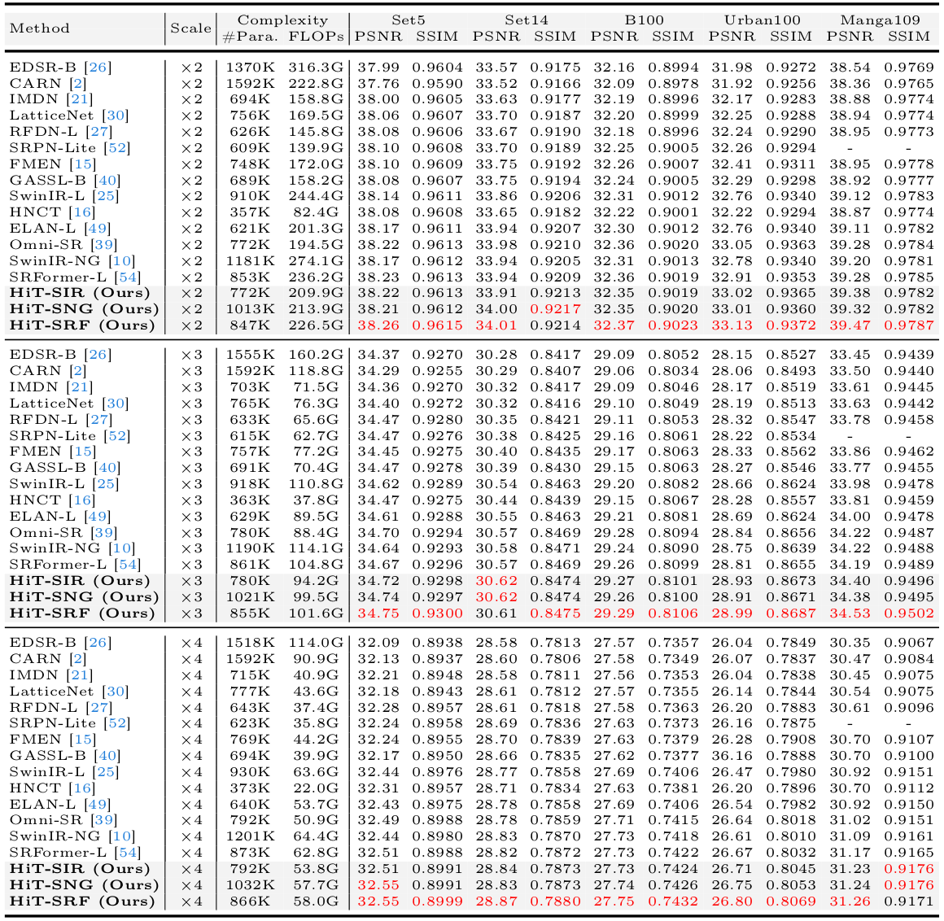Select HiT-SRF (Ours) label in the 847K row
The image size is (944, 921).
click(x=82, y=325)
